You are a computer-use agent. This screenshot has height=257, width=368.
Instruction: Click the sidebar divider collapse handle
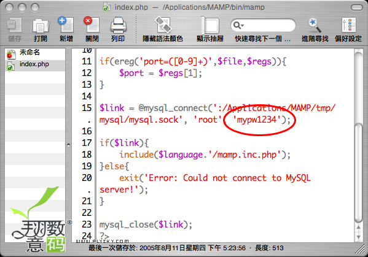[68, 145]
